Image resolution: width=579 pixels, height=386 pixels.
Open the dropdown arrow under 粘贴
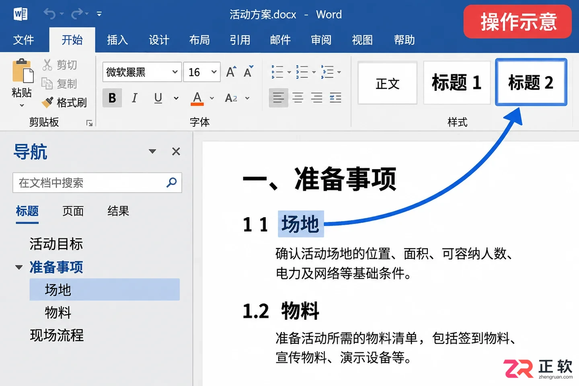(22, 105)
